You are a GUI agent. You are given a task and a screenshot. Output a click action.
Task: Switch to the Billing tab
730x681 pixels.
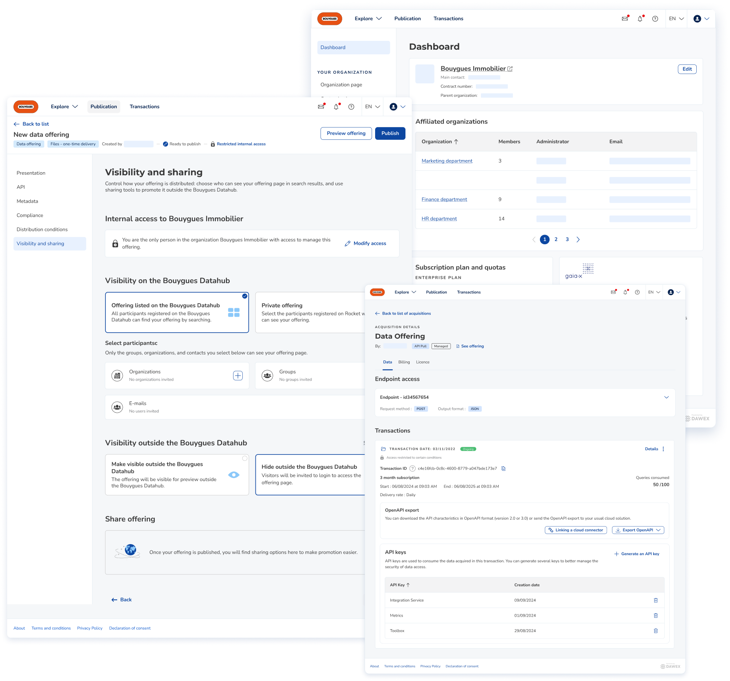pyautogui.click(x=404, y=362)
